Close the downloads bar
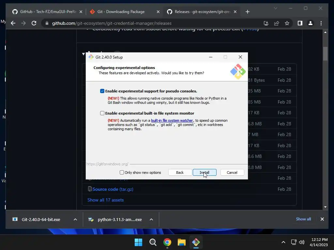 pos(322,219)
